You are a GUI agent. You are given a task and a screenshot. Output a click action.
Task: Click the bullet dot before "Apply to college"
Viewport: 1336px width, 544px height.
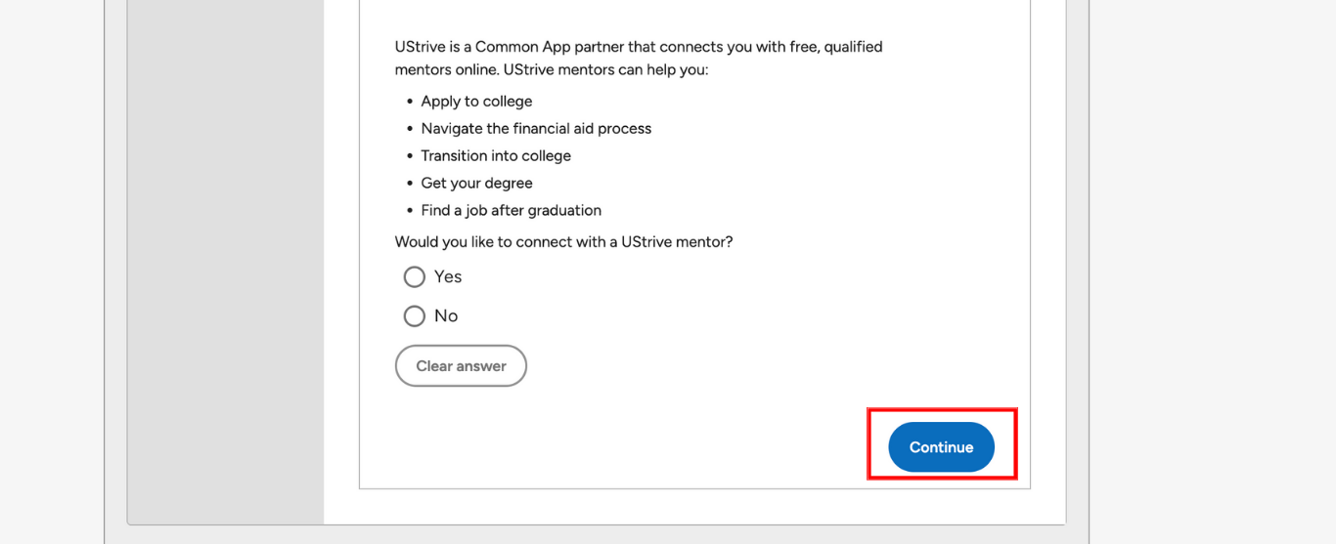point(409,102)
